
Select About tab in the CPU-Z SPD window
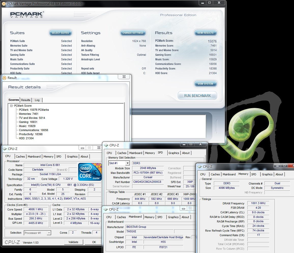[186, 153]
